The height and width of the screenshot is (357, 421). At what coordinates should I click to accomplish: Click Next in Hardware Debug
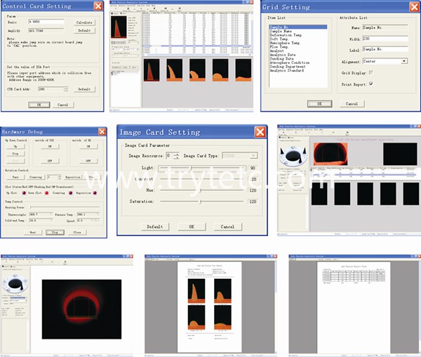pos(33,233)
